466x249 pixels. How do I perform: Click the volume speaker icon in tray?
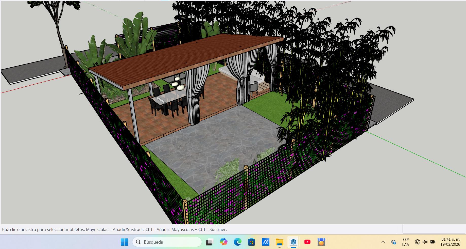pos(425,242)
